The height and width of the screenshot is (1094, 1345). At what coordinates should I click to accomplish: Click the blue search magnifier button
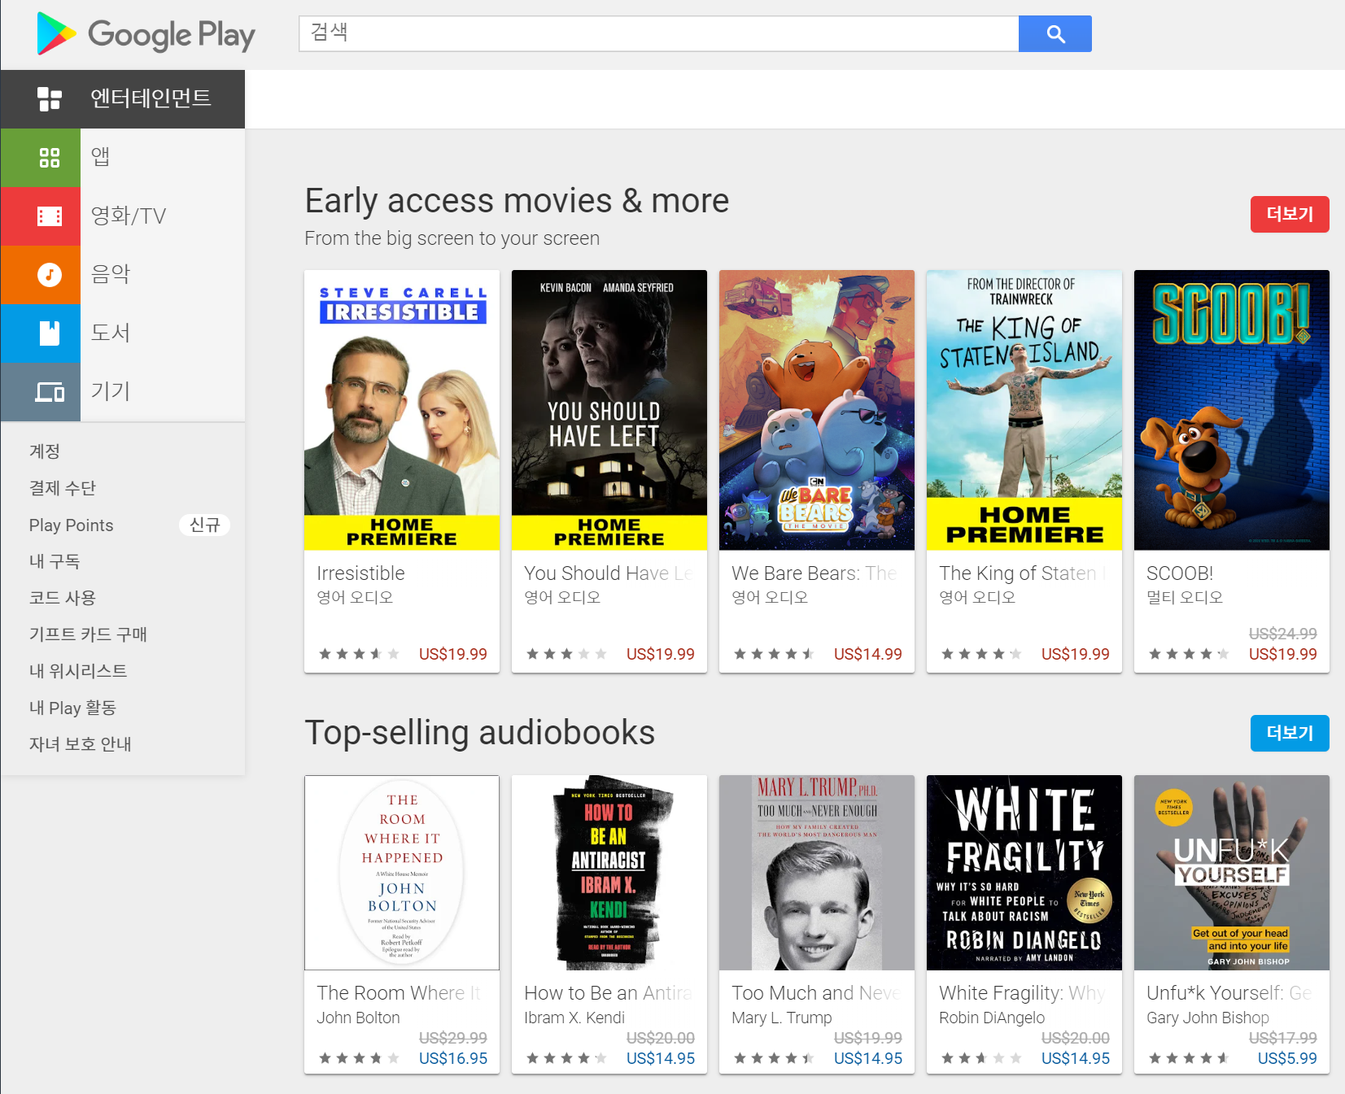pyautogui.click(x=1055, y=34)
